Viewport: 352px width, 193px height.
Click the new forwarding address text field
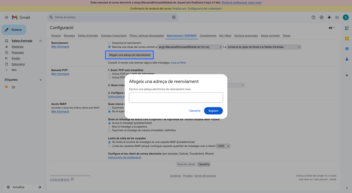(176, 98)
